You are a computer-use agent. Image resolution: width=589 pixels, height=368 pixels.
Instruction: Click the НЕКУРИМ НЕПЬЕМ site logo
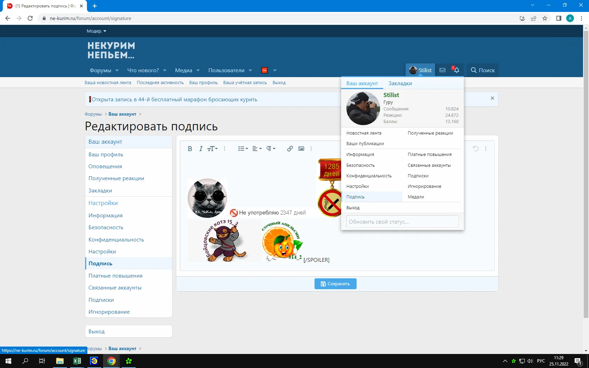(x=111, y=50)
